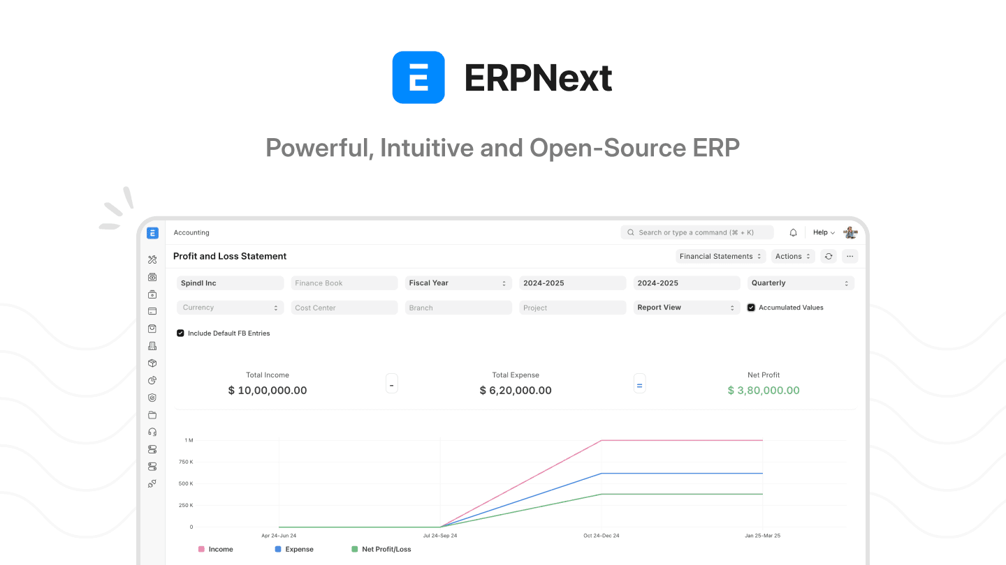Click the plug (Integrations) icon in sidebar
Image resolution: width=1006 pixels, height=565 pixels.
click(x=152, y=483)
